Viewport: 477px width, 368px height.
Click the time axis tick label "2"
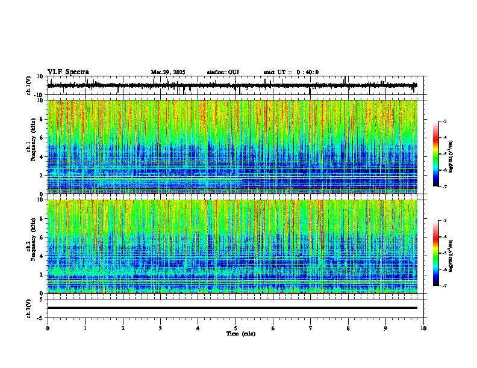coord(123,328)
